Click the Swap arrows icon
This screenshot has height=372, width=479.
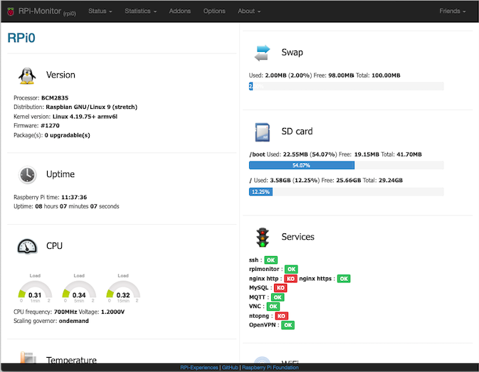(262, 53)
